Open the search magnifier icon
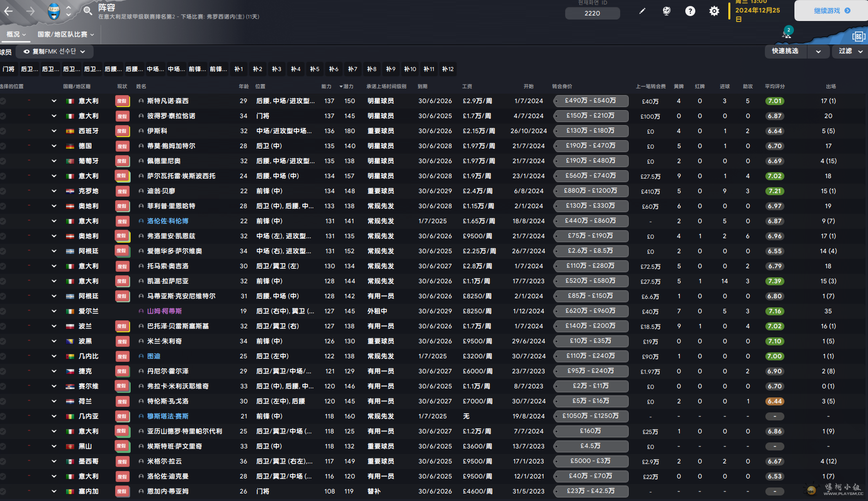This screenshot has width=868, height=501. pos(88,11)
